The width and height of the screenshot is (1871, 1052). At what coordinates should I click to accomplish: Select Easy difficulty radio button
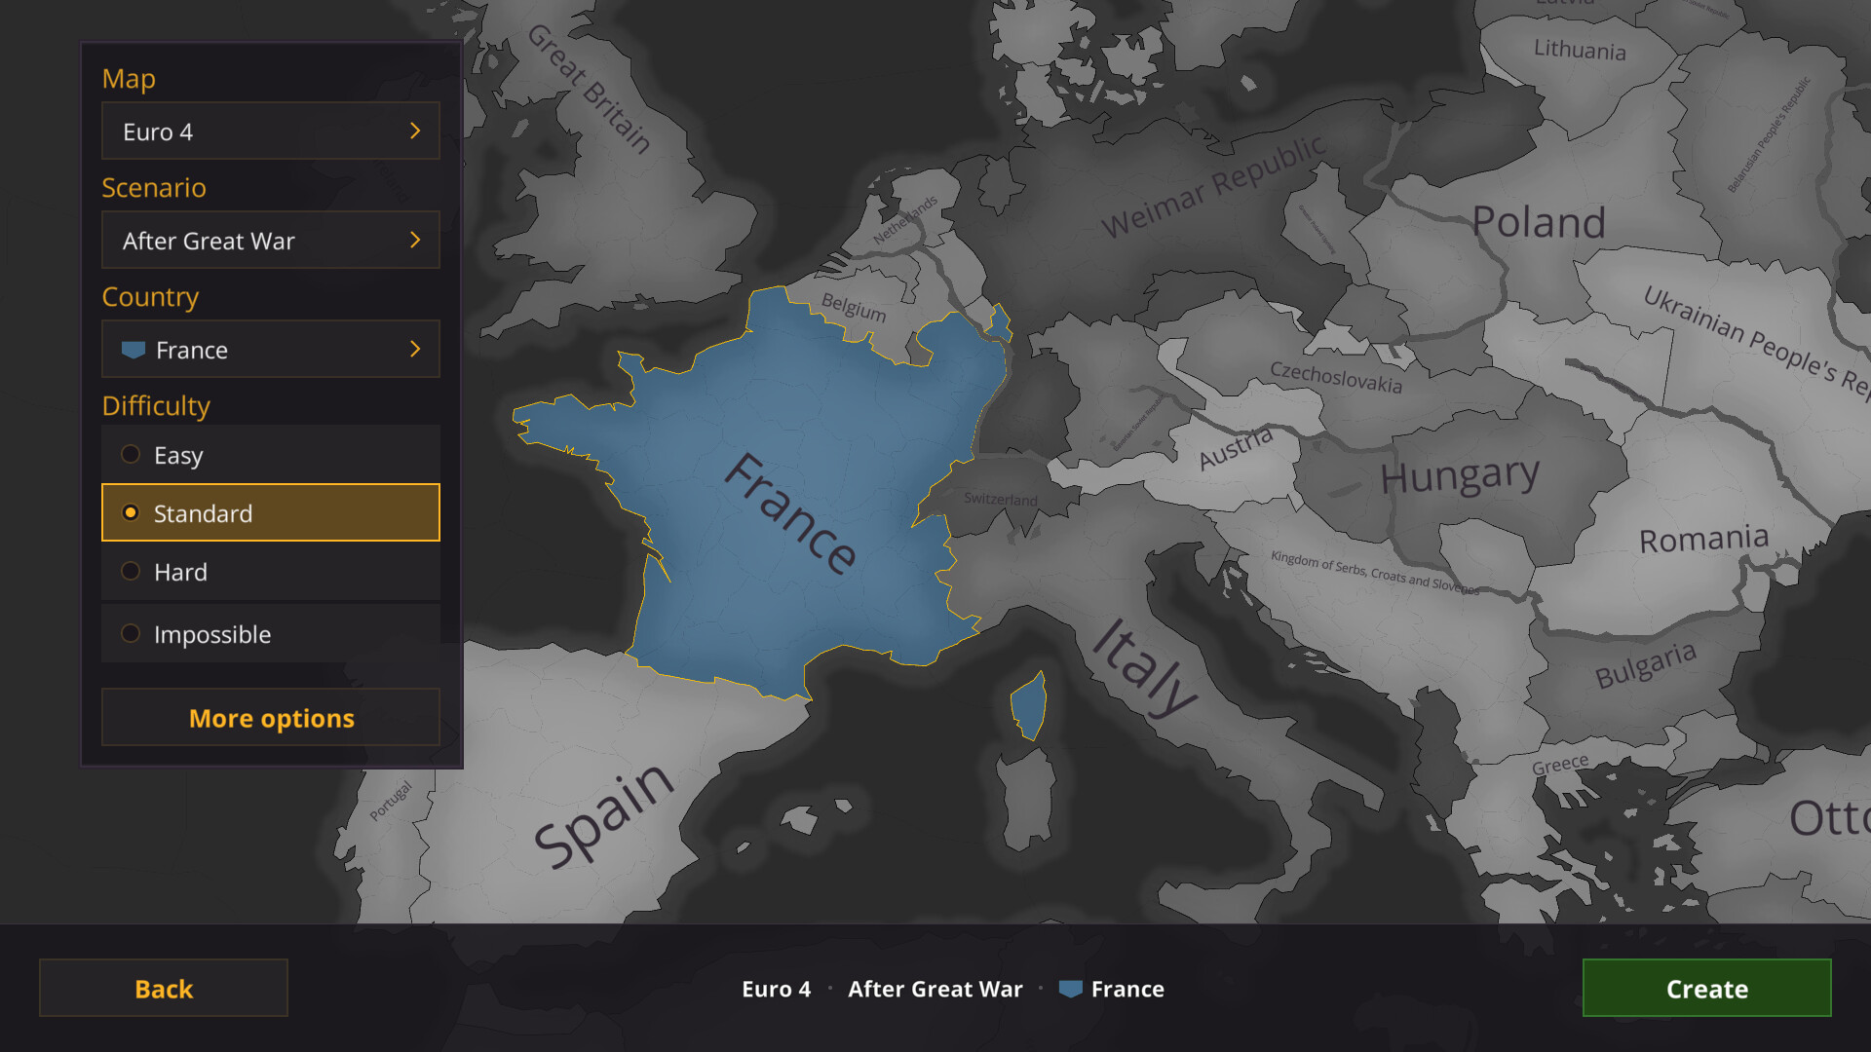click(x=131, y=455)
